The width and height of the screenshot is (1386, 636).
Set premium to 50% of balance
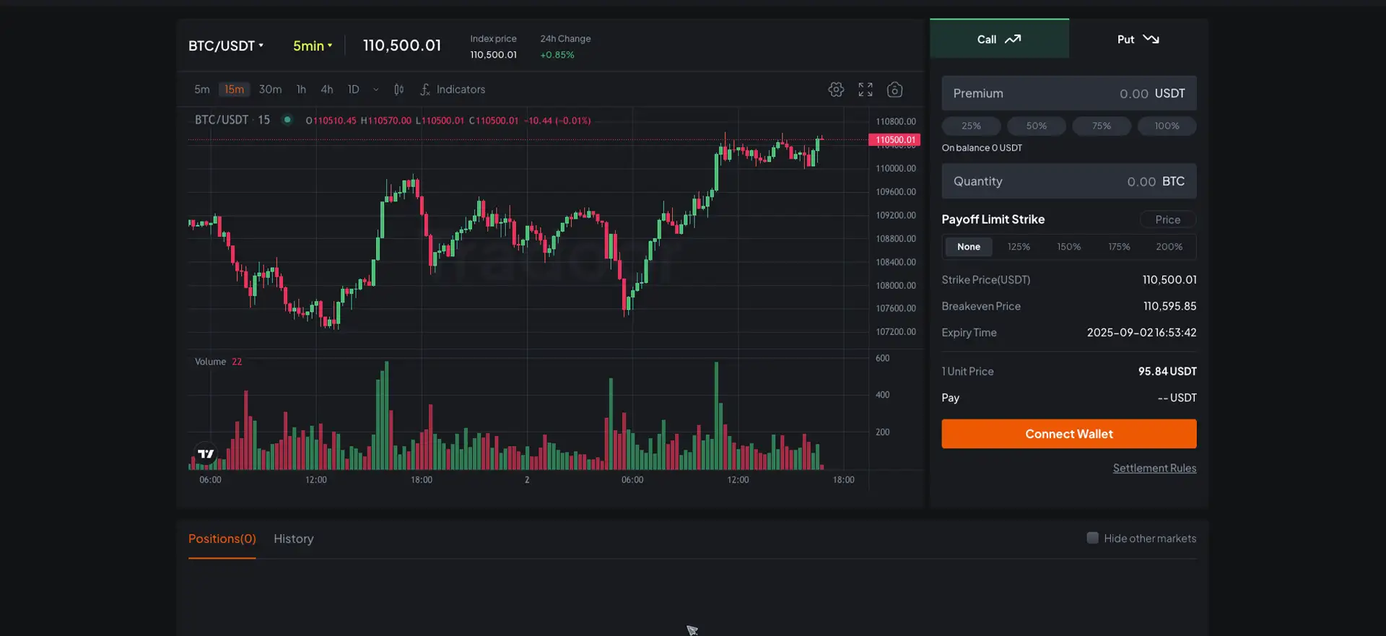pos(1036,126)
